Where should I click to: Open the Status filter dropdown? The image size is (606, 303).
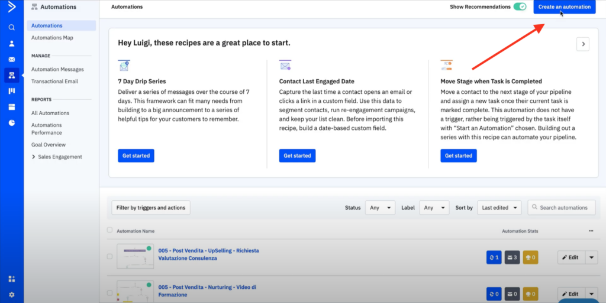pyautogui.click(x=380, y=208)
